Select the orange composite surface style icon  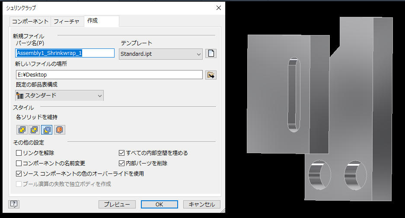pyautogui.click(x=59, y=130)
